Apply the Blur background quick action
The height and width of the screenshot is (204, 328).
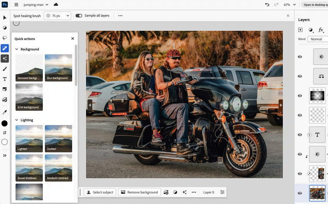point(59,68)
